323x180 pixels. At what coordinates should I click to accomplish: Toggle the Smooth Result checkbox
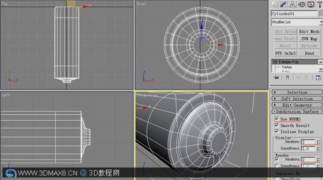tap(276, 125)
